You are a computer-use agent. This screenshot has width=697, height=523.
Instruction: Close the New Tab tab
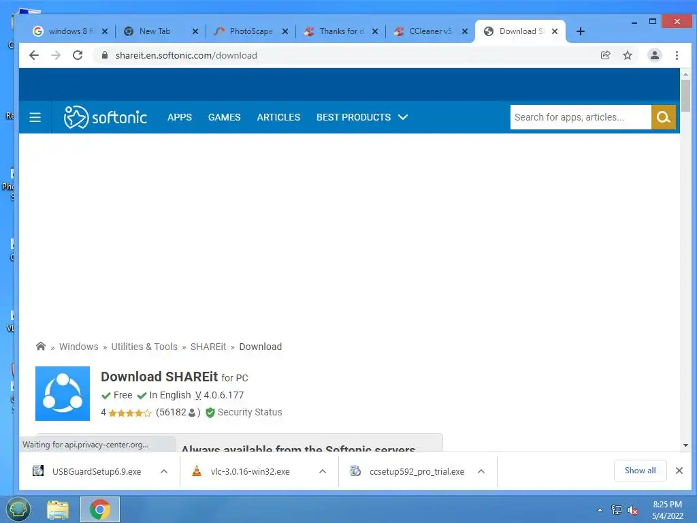(195, 31)
